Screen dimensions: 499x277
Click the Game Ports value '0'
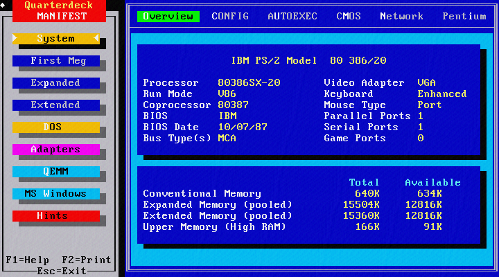(x=421, y=138)
